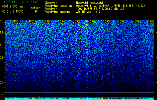Image resolution: width=157 pixels, height=100 pixels.
Task: Click the 1.1 frequency axis label
Action: [x=2, y=32]
